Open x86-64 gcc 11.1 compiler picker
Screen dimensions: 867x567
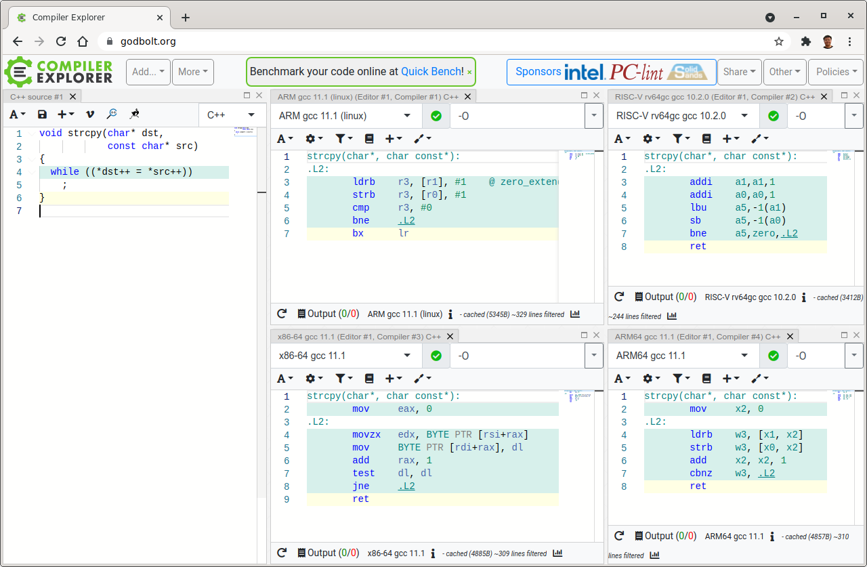tap(346, 356)
